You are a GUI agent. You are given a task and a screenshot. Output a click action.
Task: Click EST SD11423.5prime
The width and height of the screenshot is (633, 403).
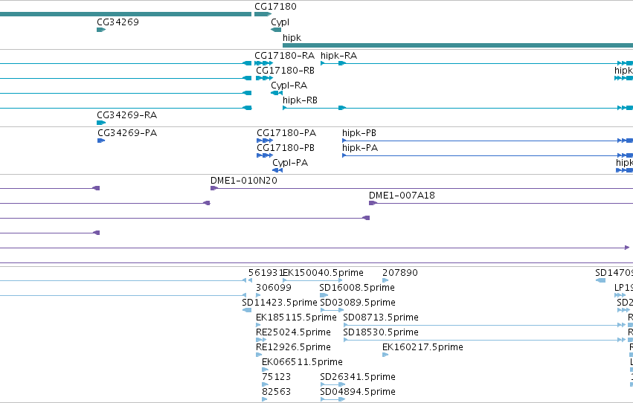247,310
